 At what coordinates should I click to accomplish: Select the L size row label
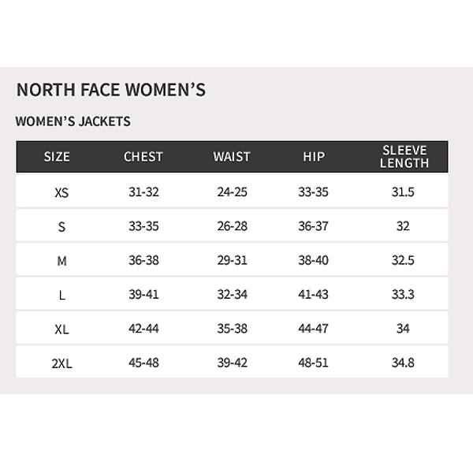click(x=61, y=295)
